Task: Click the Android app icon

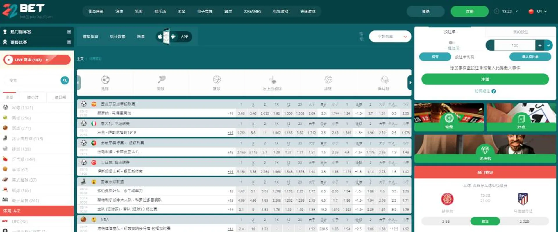Action: 173,37
